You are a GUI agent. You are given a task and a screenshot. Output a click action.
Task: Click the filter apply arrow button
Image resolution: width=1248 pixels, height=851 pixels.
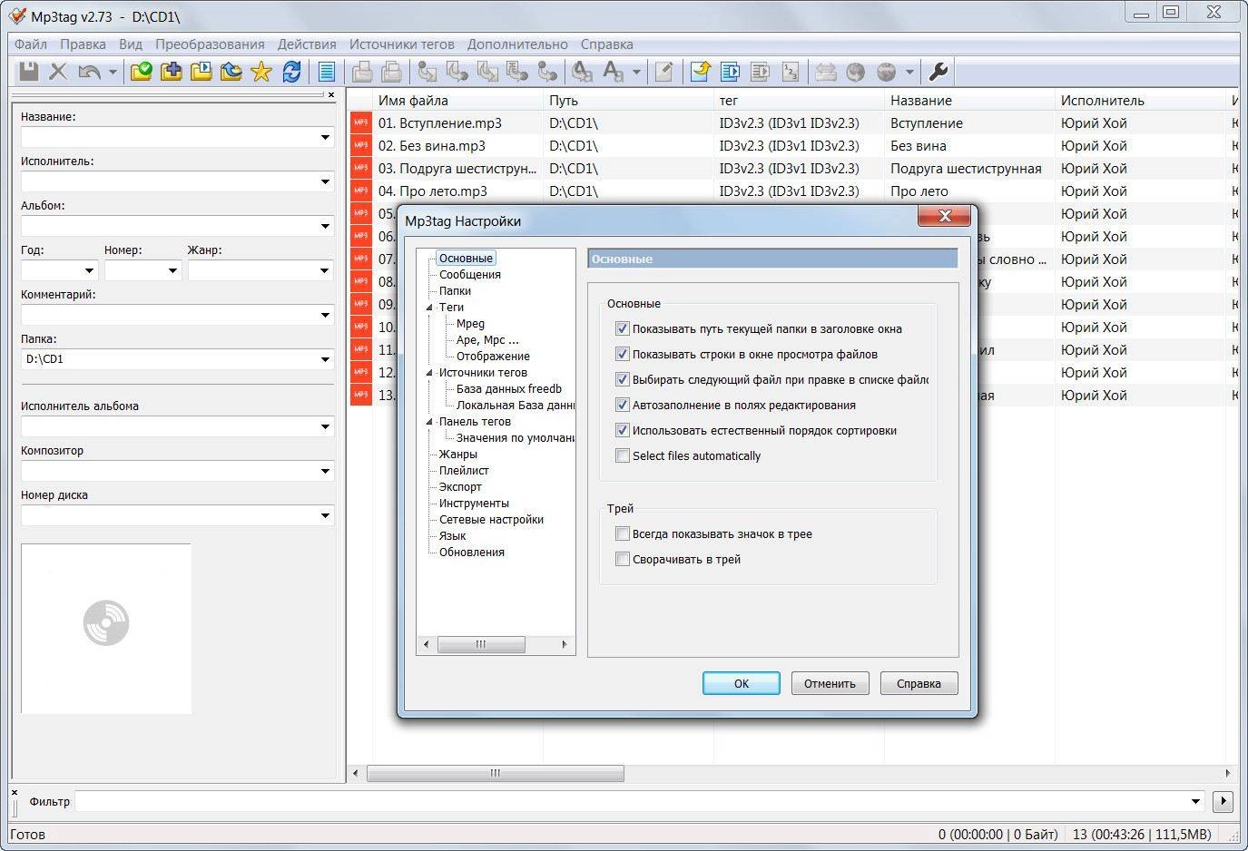pyautogui.click(x=1223, y=801)
